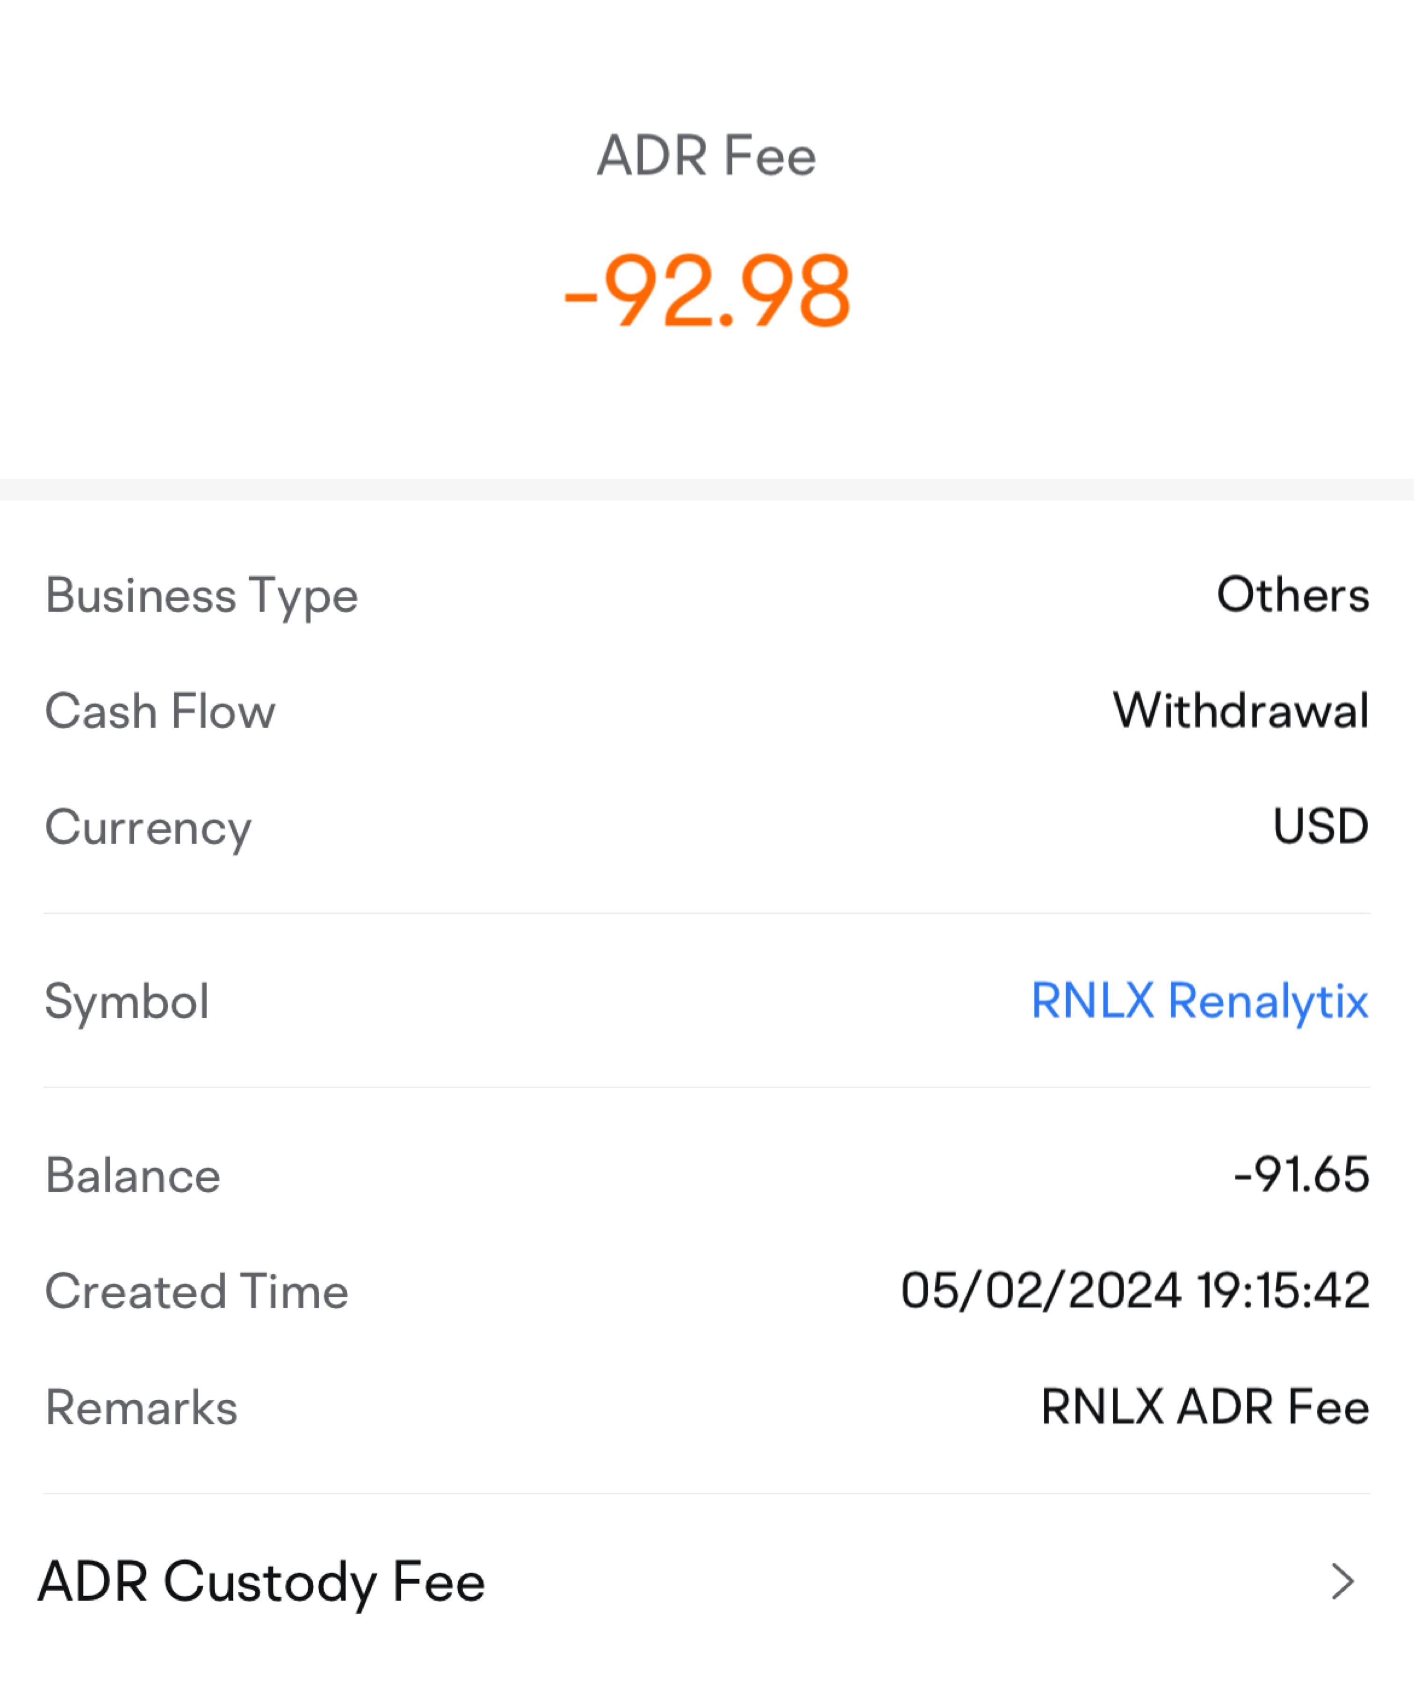Select the USD currency value

tap(1320, 827)
